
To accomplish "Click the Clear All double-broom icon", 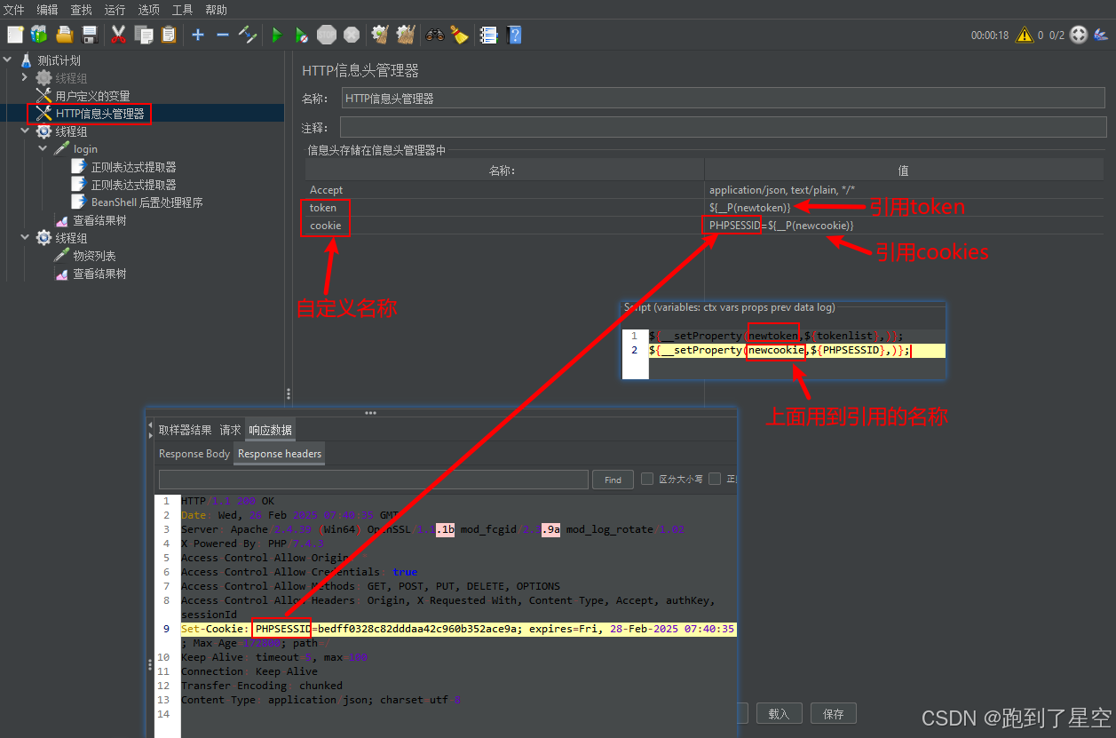I will click(x=406, y=35).
